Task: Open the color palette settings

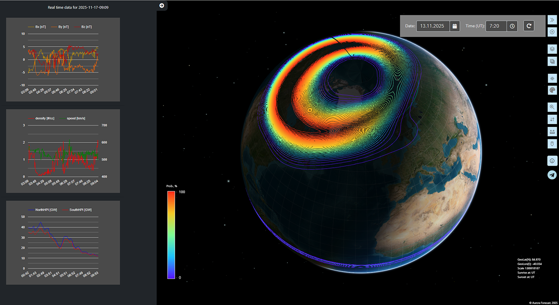Action: coord(552,90)
